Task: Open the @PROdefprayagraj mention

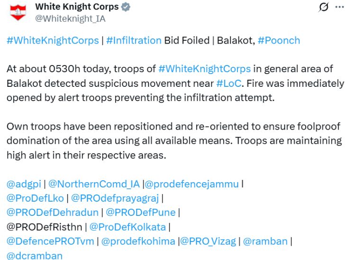Action: pos(115,198)
